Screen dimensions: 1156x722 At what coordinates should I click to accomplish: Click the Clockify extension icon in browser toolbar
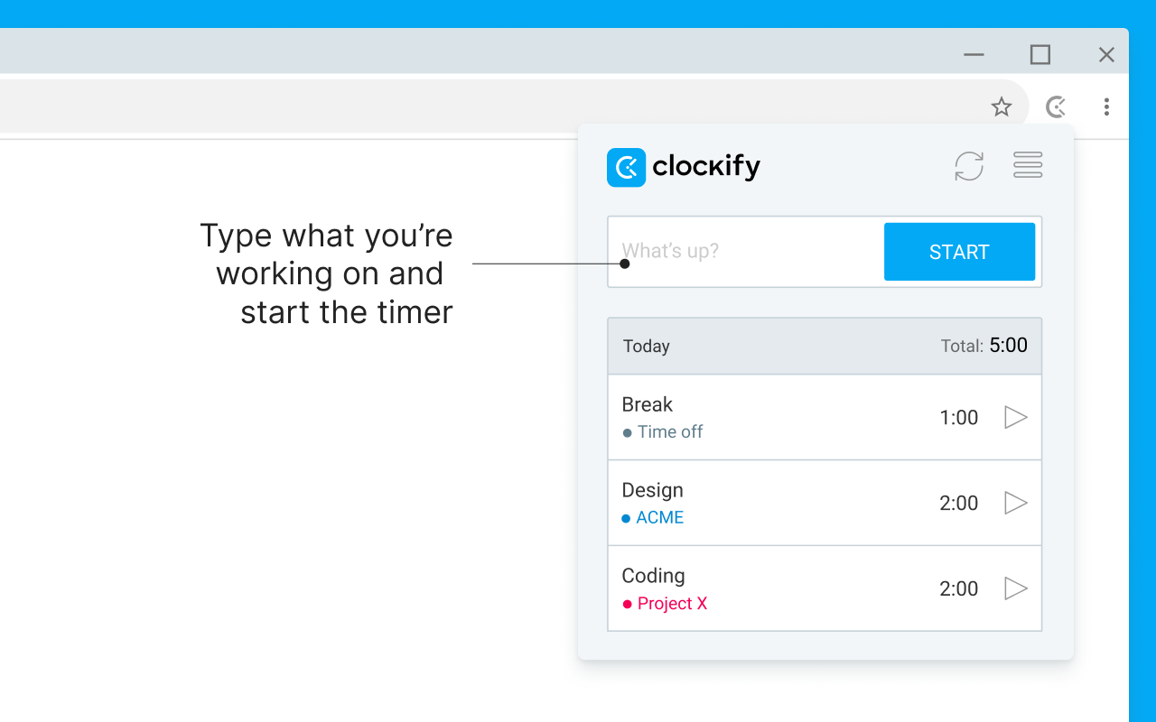coord(1055,106)
